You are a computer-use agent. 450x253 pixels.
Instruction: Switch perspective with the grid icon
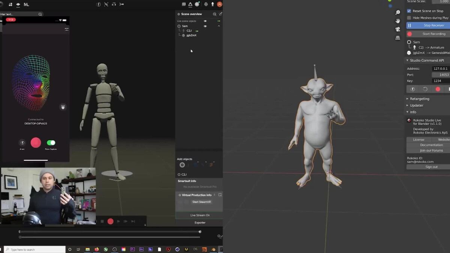(398, 38)
